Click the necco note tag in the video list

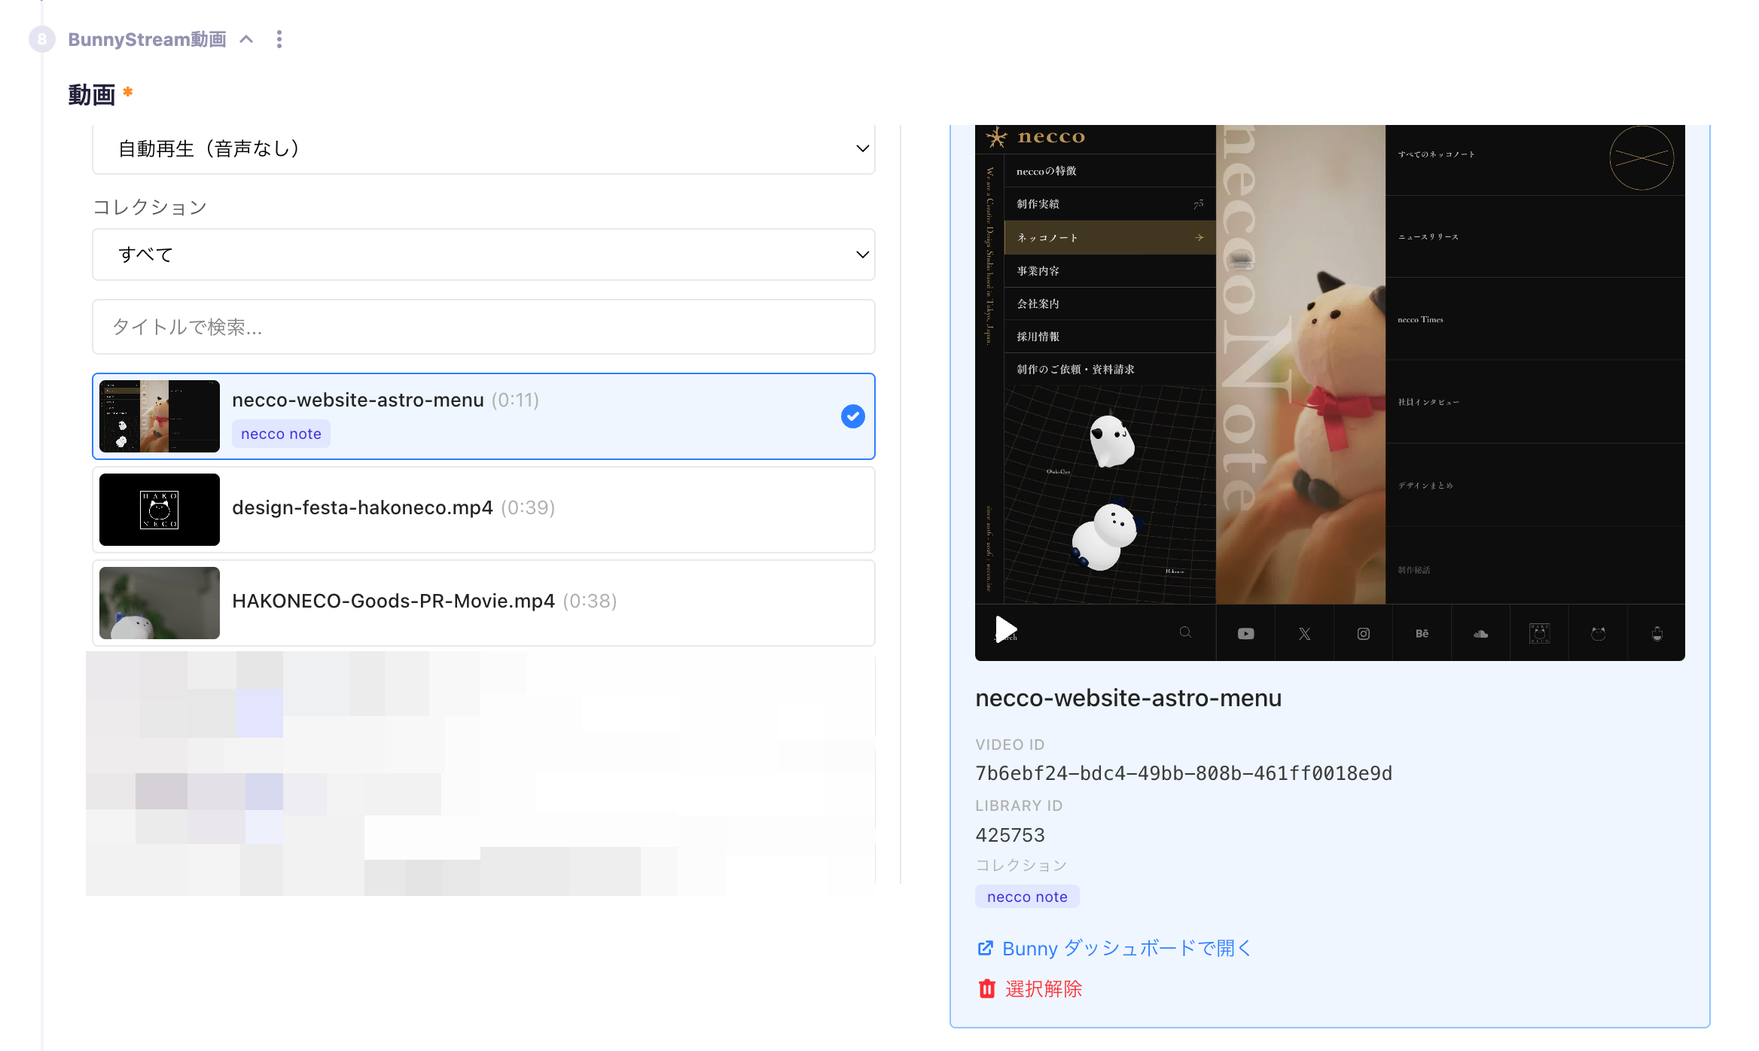(281, 434)
